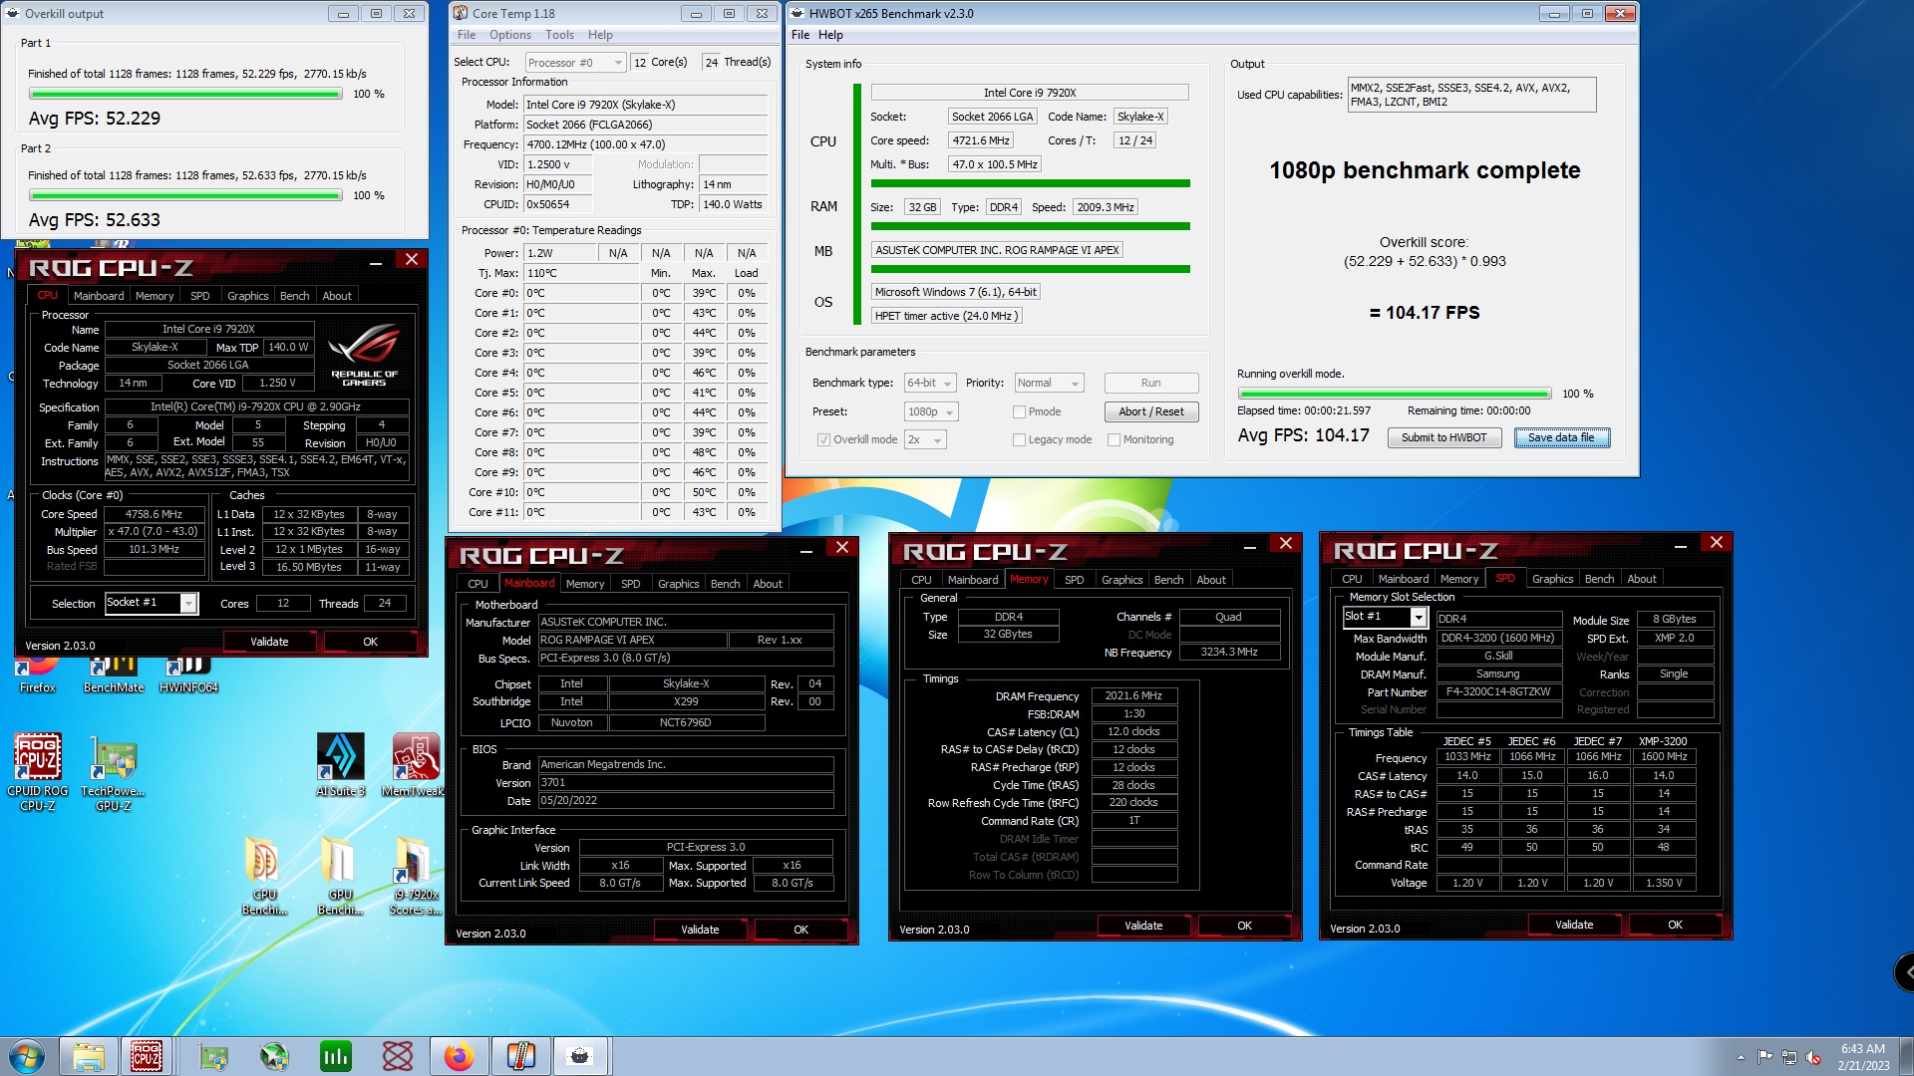Viewport: 1914px width, 1076px height.
Task: Click the Running overkill mode progress bar
Action: [1394, 394]
